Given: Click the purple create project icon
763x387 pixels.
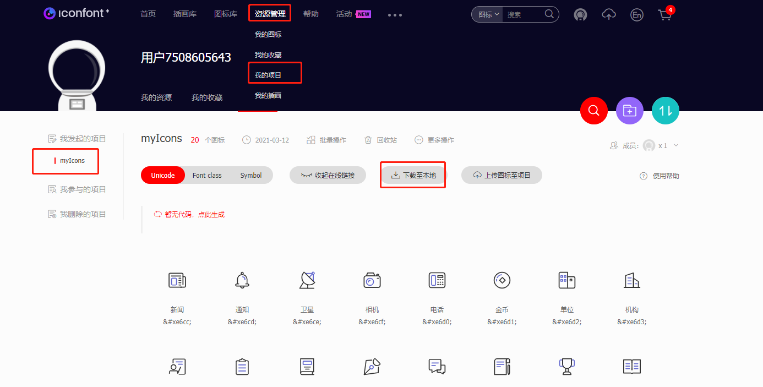Looking at the screenshot, I should [629, 110].
